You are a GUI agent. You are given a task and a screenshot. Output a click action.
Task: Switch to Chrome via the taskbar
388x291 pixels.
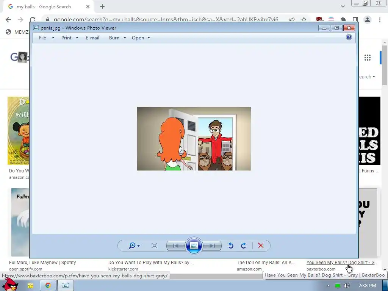[x=48, y=286]
